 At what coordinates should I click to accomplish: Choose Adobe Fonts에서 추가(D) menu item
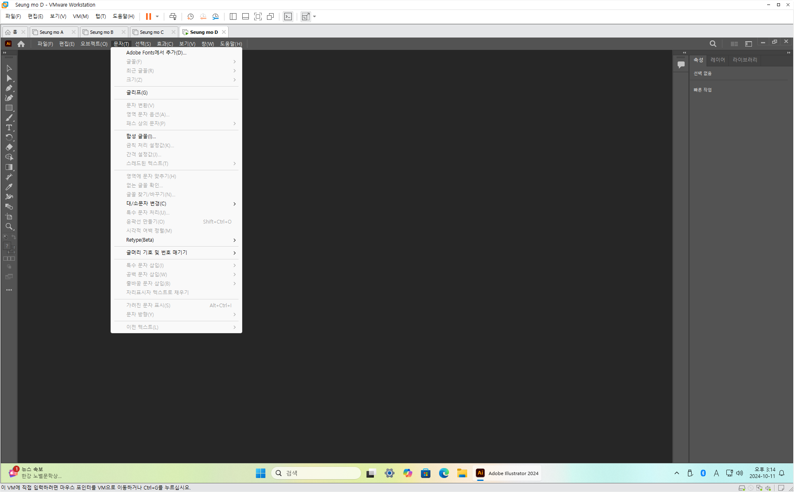pos(176,52)
